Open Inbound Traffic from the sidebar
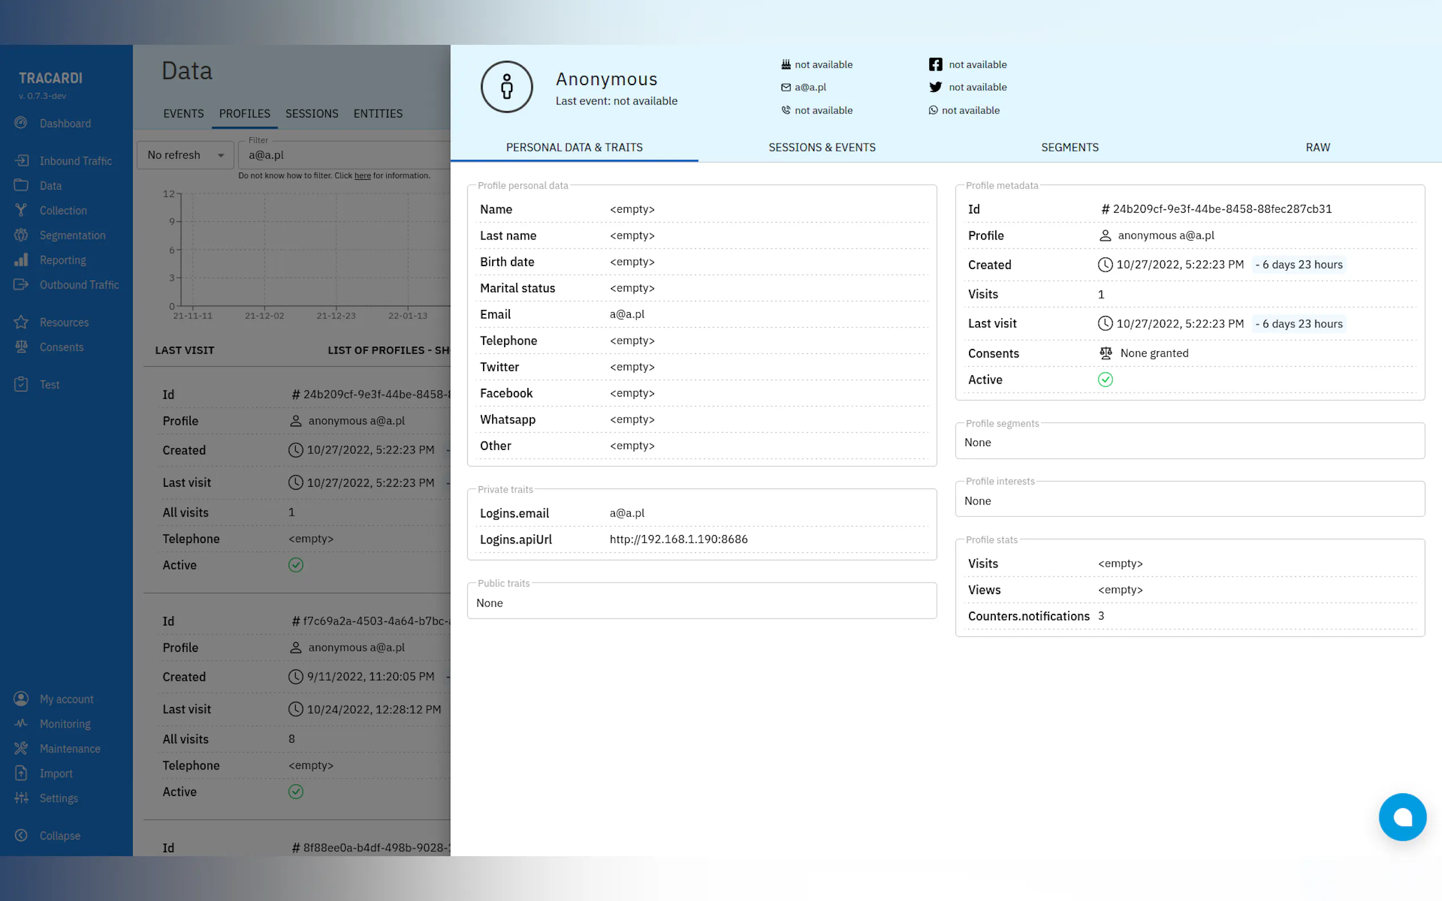The height and width of the screenshot is (901, 1442). [75, 161]
